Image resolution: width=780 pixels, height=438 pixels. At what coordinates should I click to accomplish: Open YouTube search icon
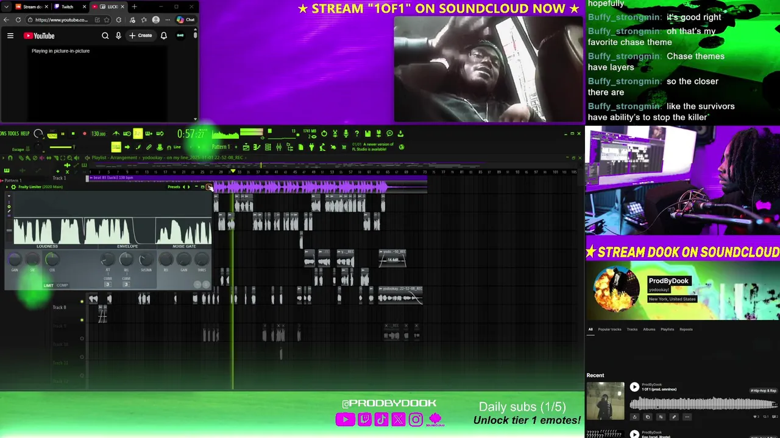tap(105, 35)
